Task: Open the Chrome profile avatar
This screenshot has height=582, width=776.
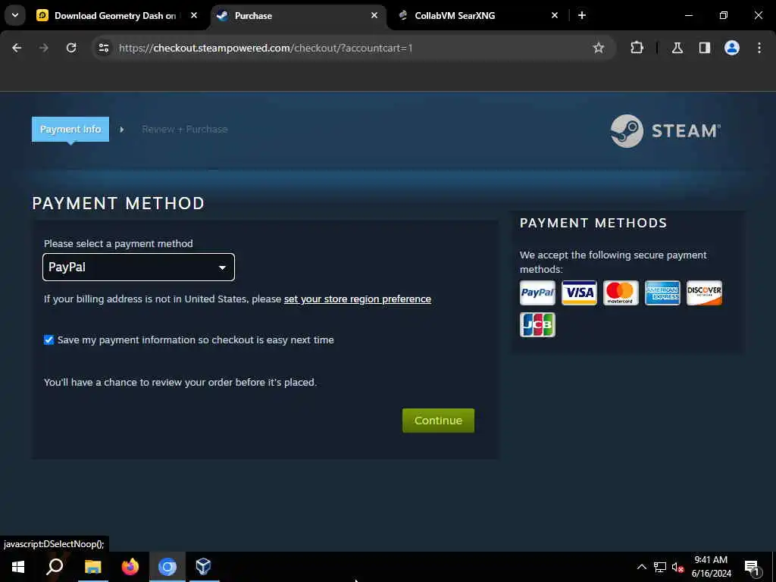Action: [732, 48]
